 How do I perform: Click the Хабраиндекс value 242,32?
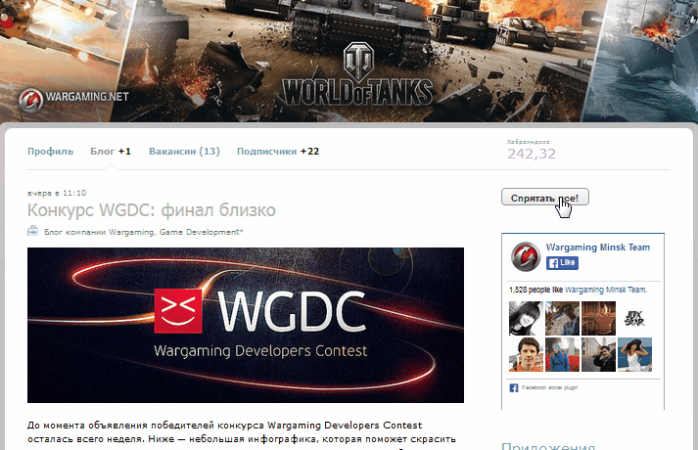pyautogui.click(x=532, y=154)
